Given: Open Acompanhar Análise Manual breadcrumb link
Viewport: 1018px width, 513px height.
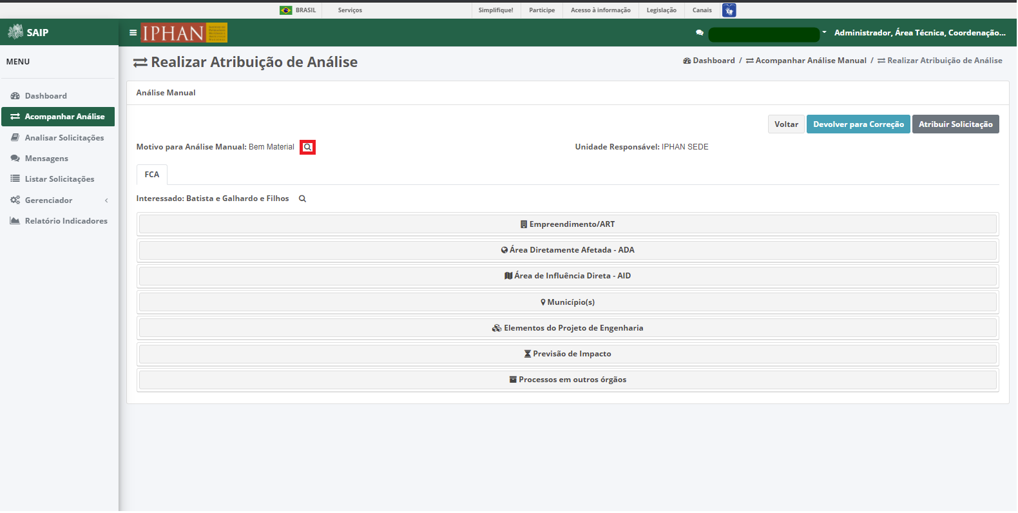Looking at the screenshot, I should click(x=806, y=61).
